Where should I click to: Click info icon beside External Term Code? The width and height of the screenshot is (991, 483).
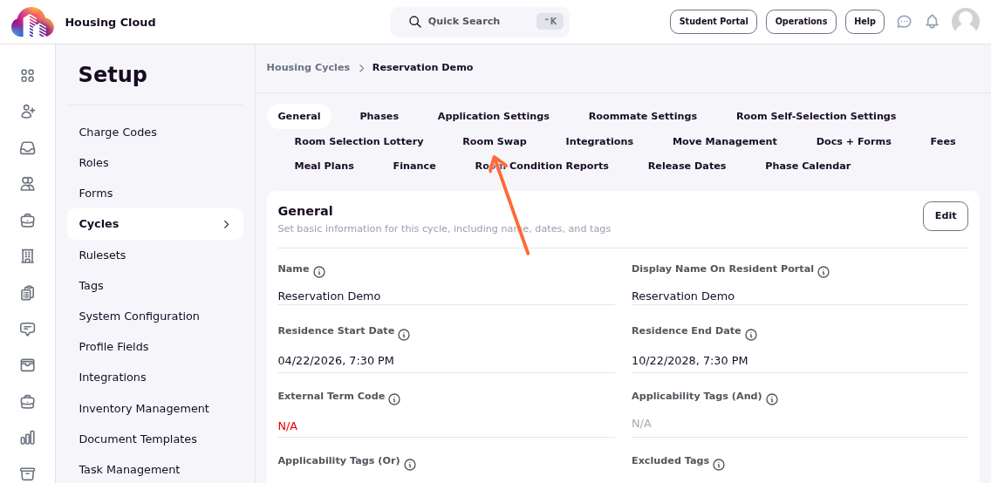pyautogui.click(x=394, y=399)
